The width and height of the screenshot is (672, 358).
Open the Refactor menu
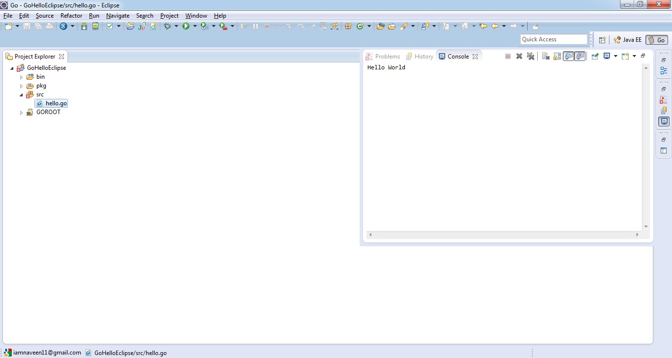(x=71, y=16)
